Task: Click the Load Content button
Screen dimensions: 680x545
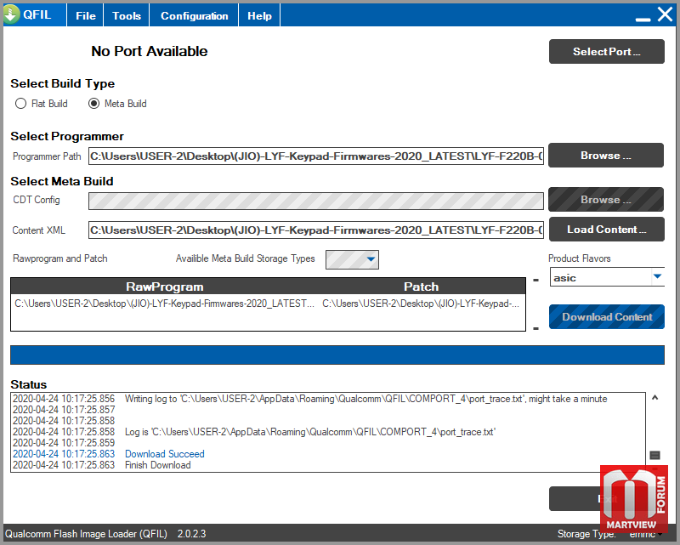Action: (607, 229)
